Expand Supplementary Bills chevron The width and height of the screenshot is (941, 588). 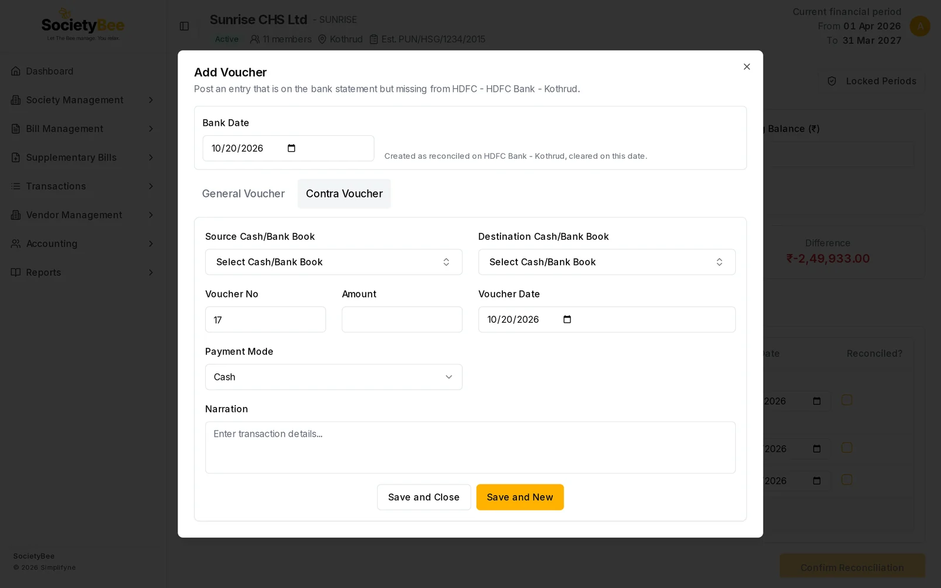coord(151,158)
